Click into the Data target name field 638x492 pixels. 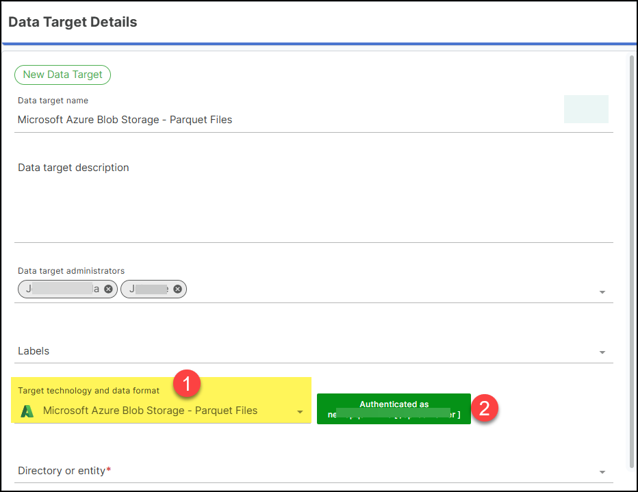click(x=274, y=120)
